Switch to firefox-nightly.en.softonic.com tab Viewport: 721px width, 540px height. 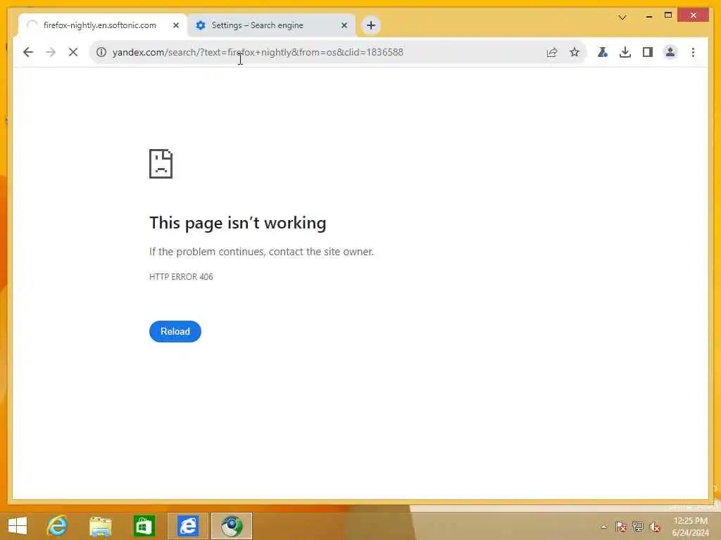pos(99,25)
